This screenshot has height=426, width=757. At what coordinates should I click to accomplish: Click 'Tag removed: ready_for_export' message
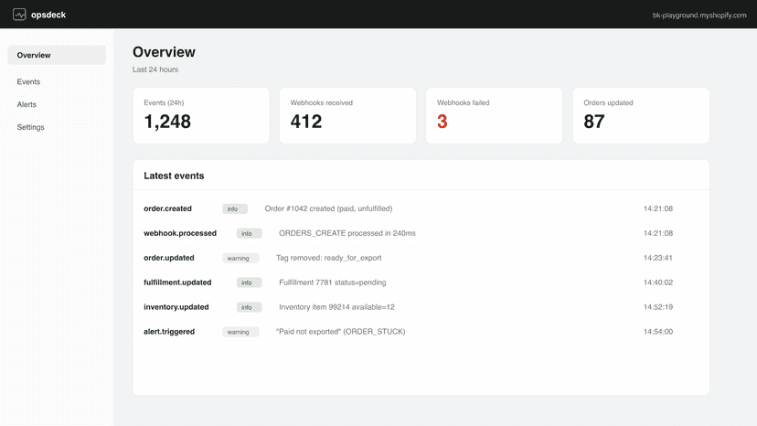tap(329, 258)
